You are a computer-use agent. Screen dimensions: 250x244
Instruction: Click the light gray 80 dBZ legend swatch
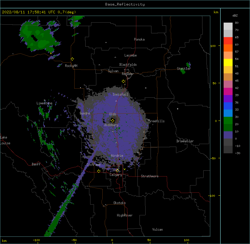tap(228, 26)
